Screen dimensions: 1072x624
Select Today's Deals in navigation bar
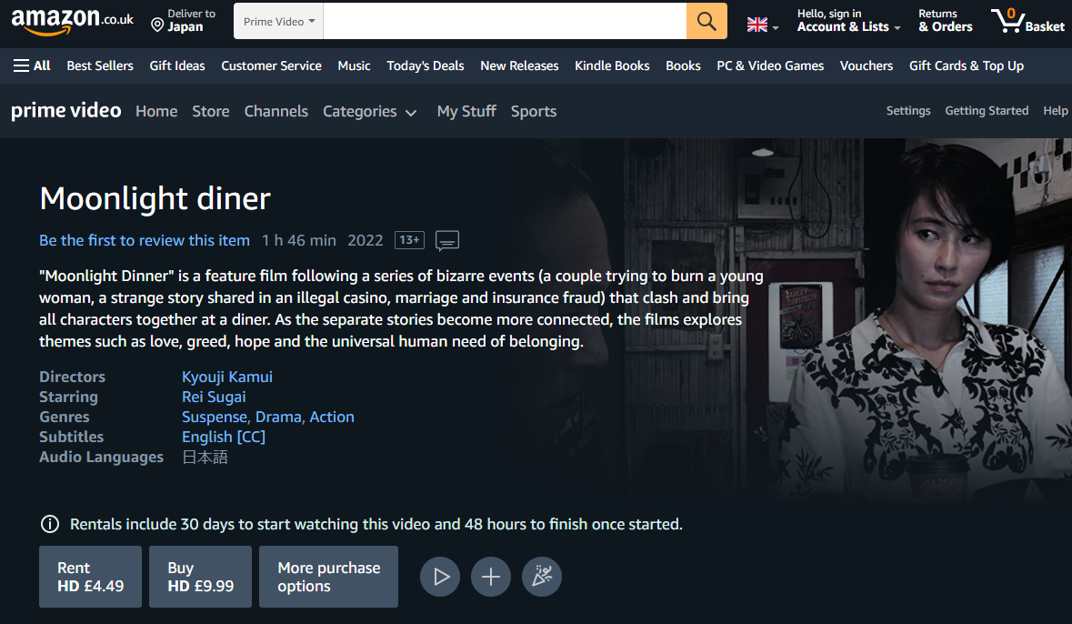tap(426, 65)
